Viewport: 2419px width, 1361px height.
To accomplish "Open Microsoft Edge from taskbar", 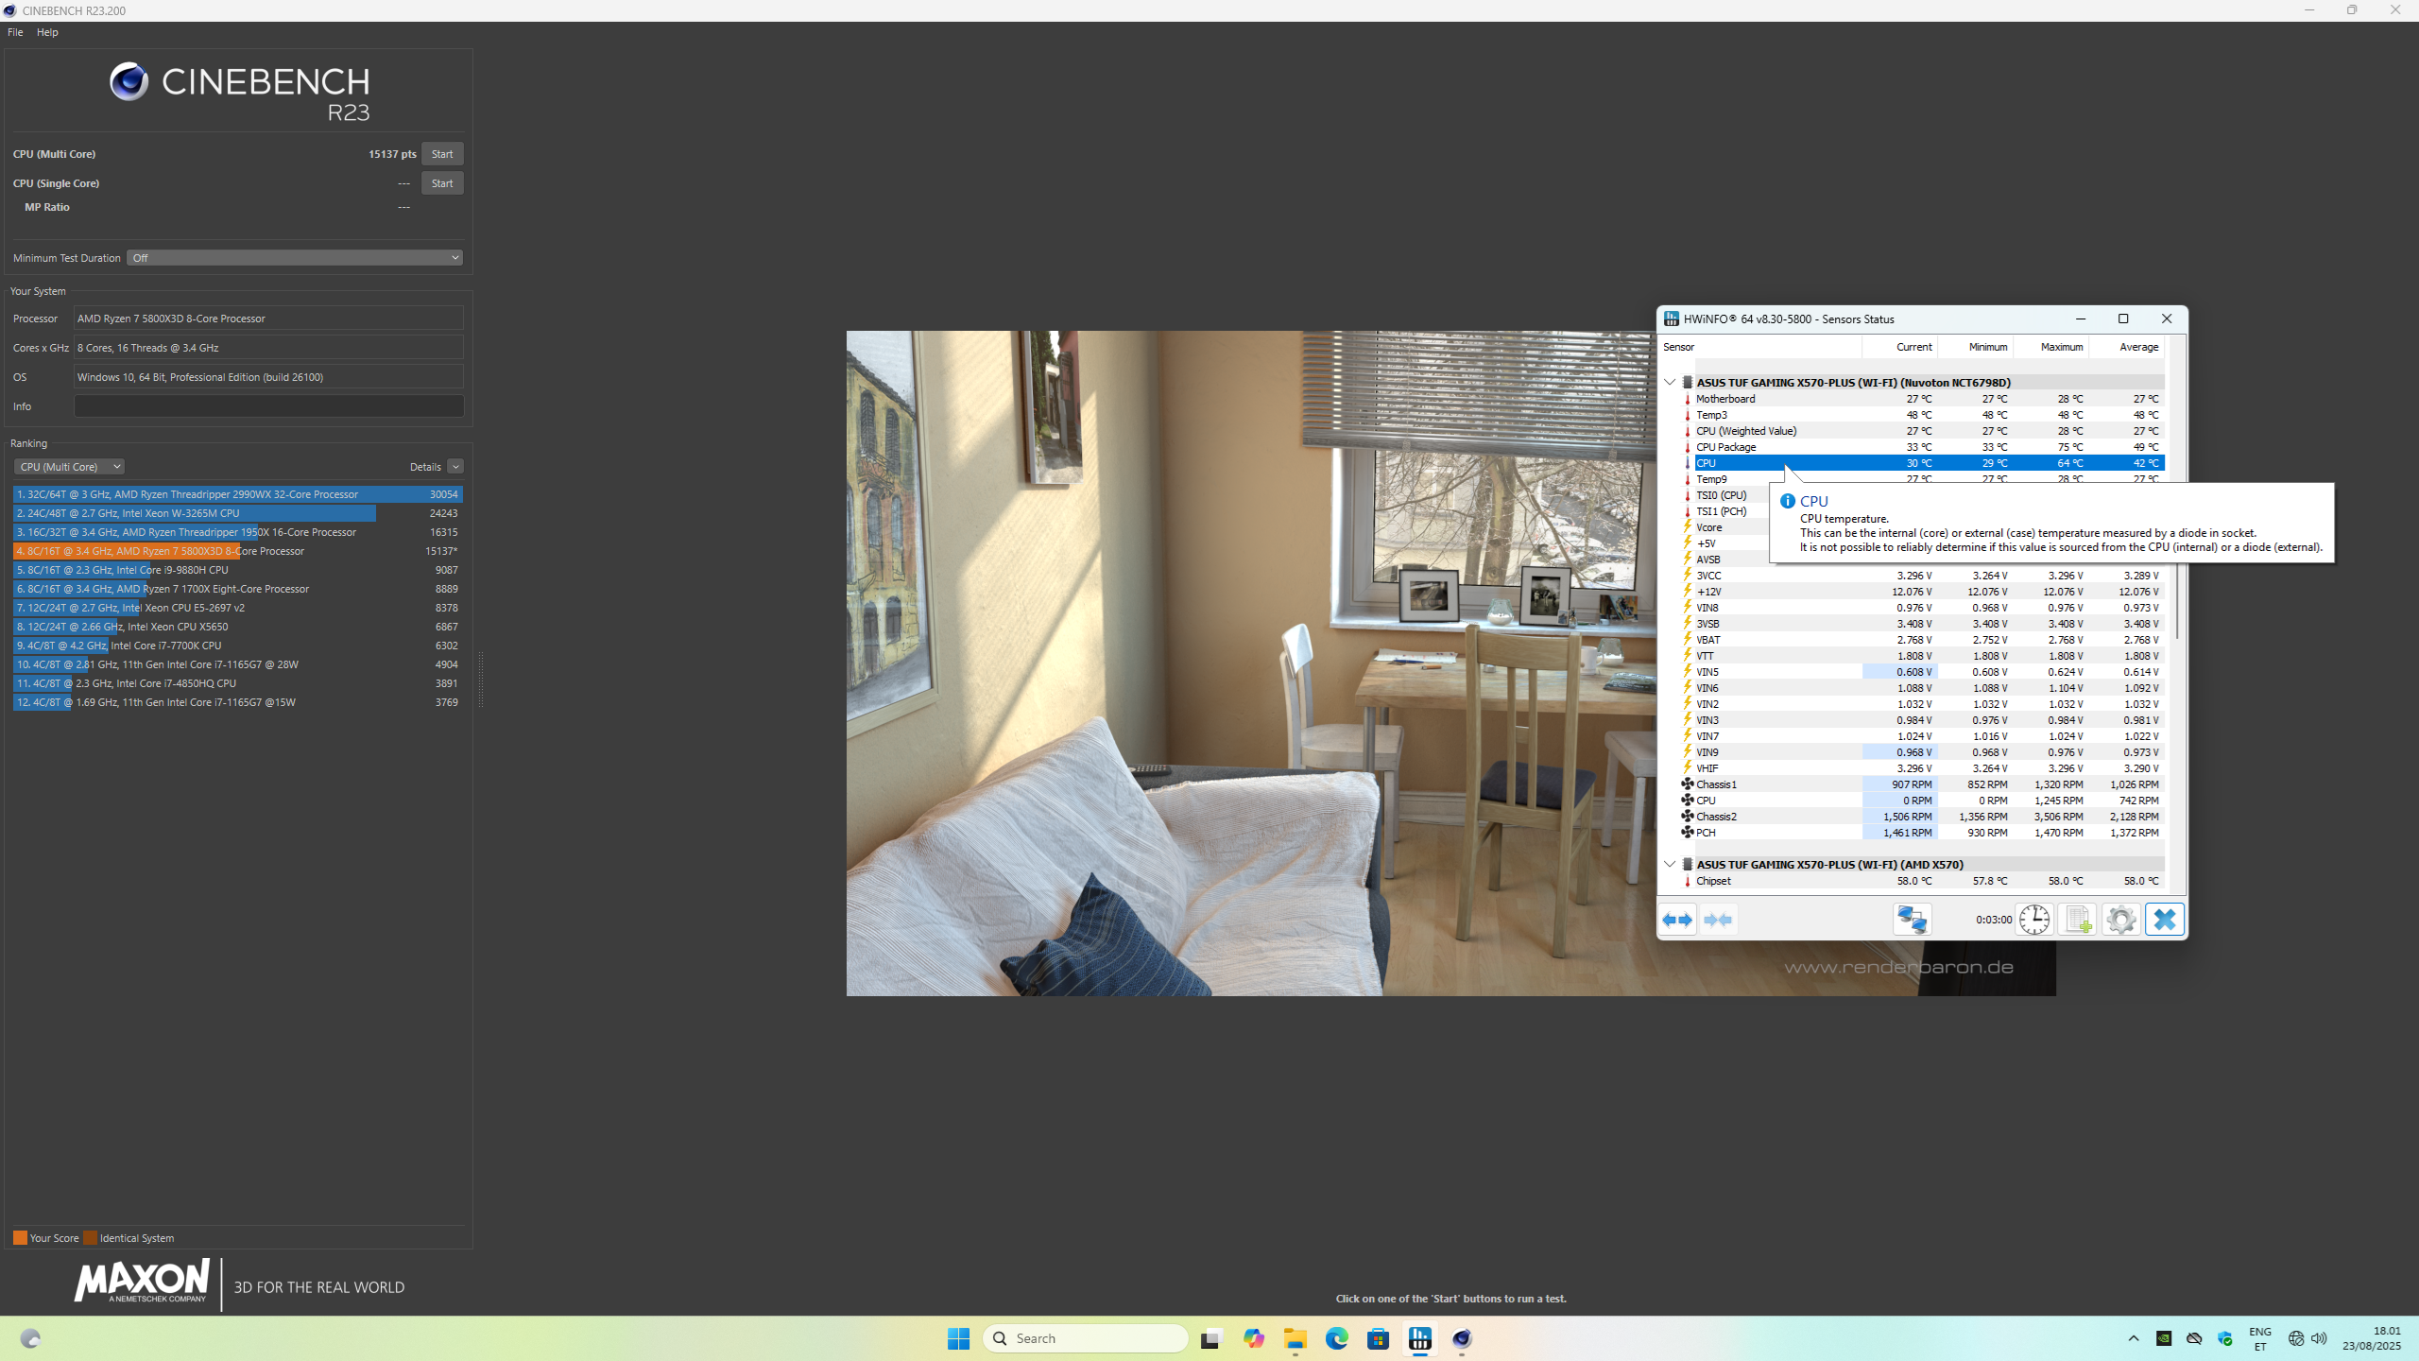I will point(1337,1338).
